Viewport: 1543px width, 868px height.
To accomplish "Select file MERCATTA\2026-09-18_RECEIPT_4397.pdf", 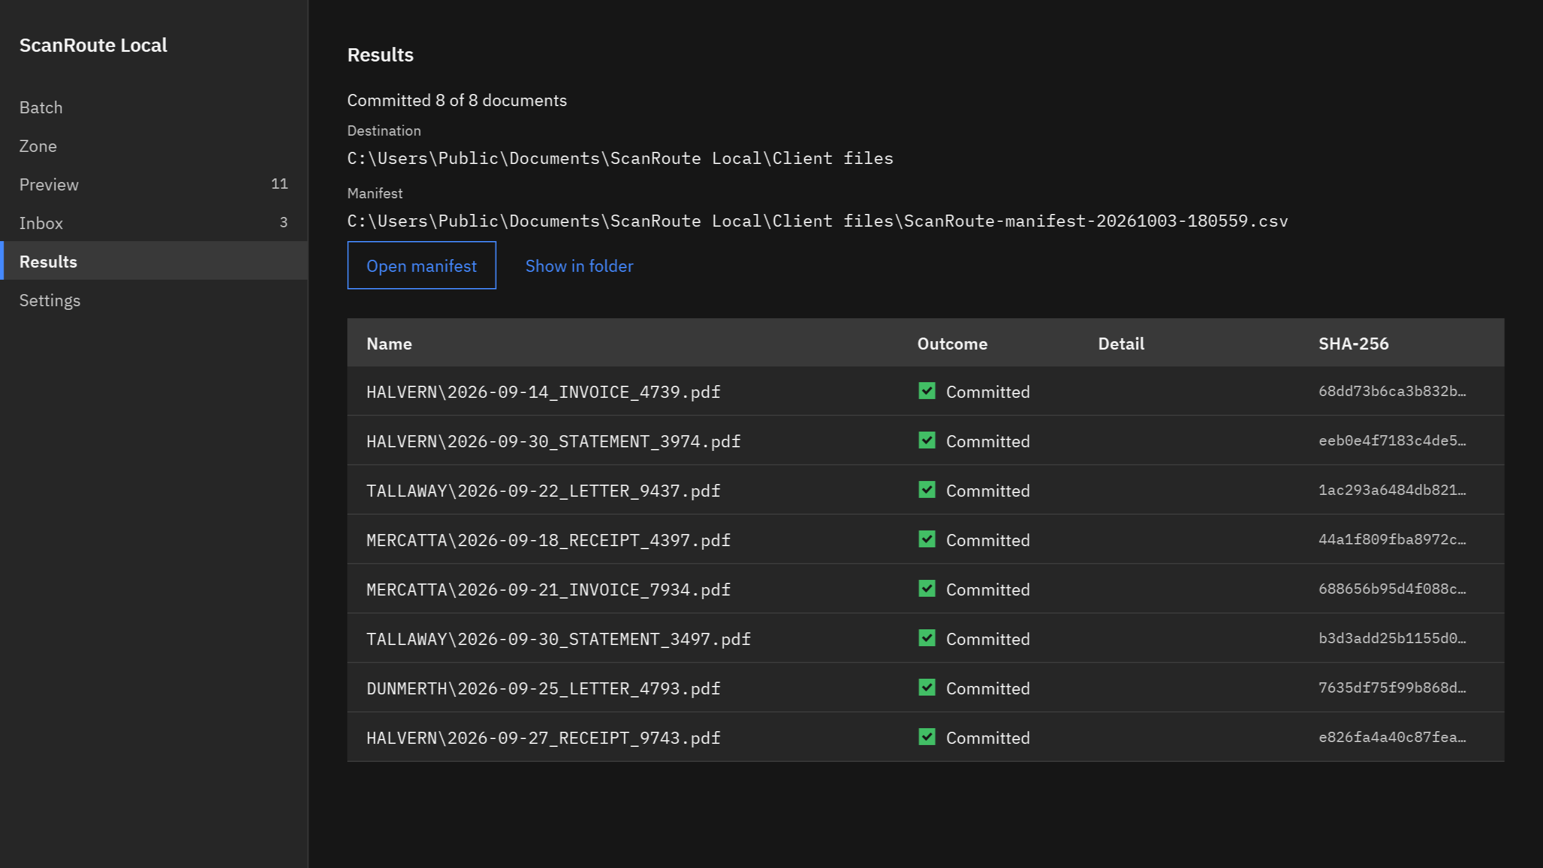I will tap(548, 540).
